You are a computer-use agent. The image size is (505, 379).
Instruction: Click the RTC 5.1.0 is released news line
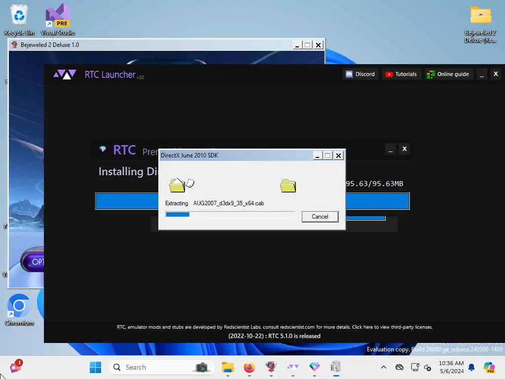click(x=274, y=336)
